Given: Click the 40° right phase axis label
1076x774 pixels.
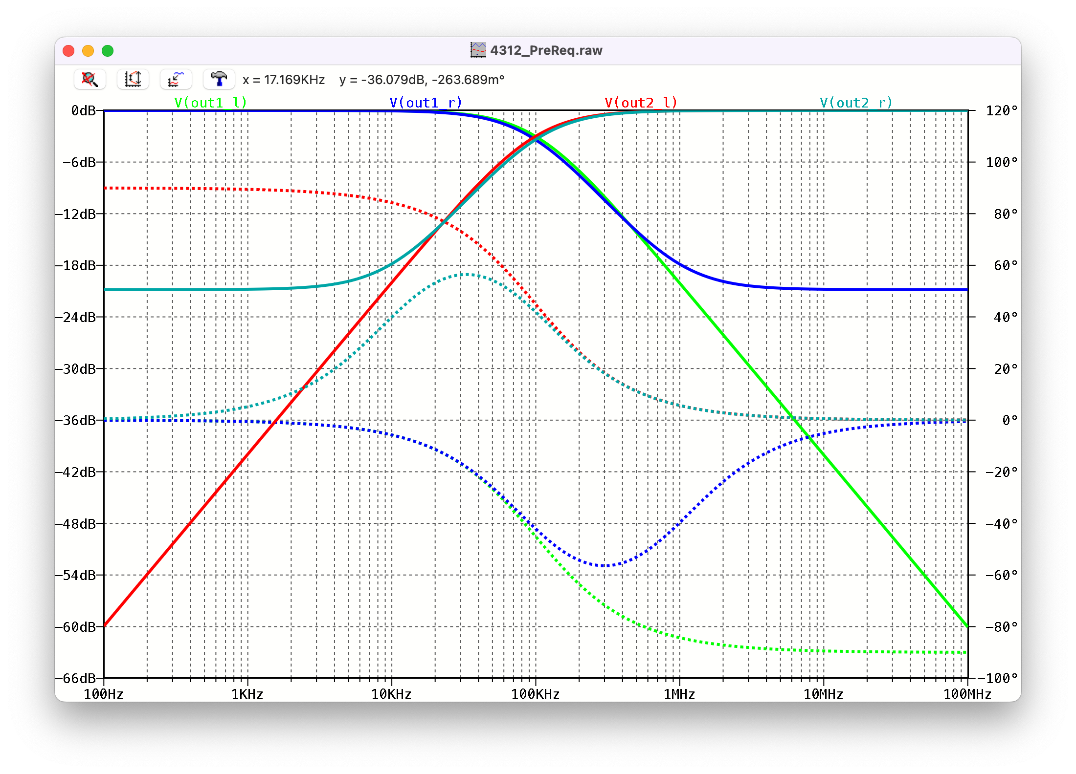Looking at the screenshot, I should point(1006,317).
